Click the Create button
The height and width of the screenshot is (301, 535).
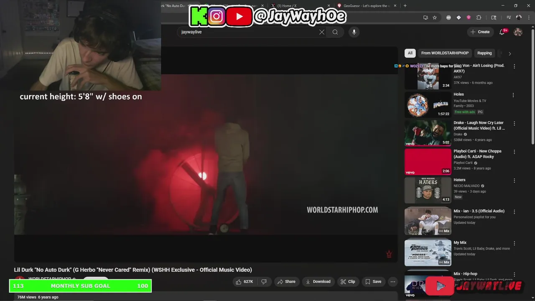pos(480,32)
